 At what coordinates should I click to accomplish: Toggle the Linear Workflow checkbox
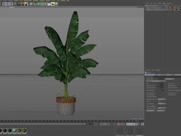tap(158, 106)
